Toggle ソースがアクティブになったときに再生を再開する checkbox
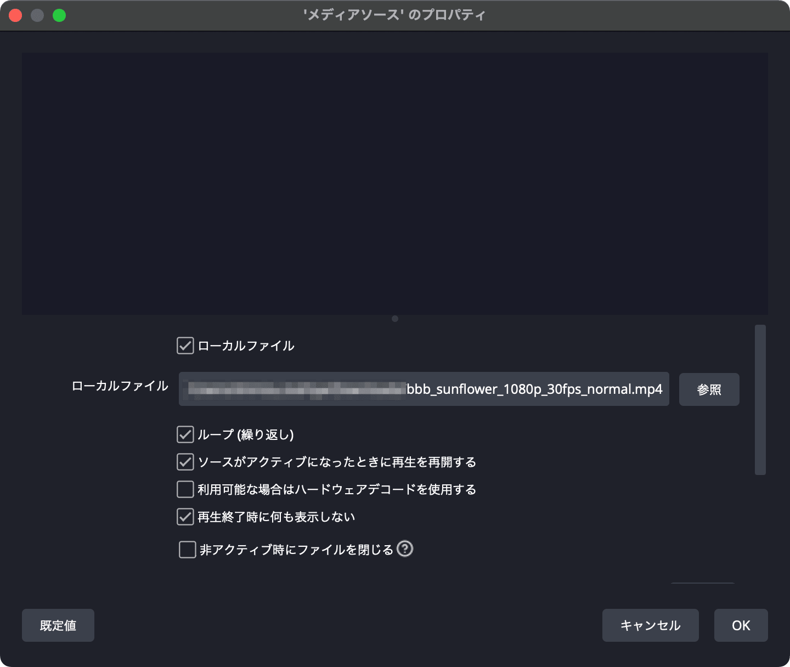The height and width of the screenshot is (667, 790). [185, 462]
